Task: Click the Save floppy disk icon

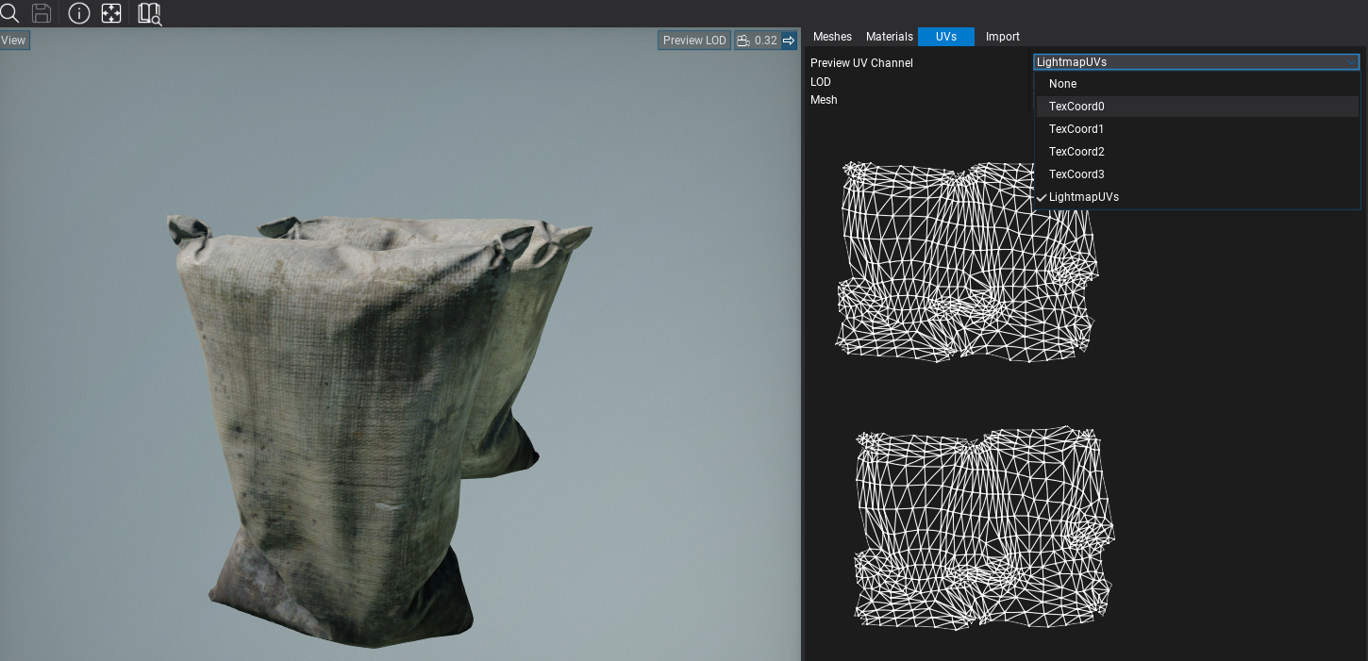Action: pos(42,13)
